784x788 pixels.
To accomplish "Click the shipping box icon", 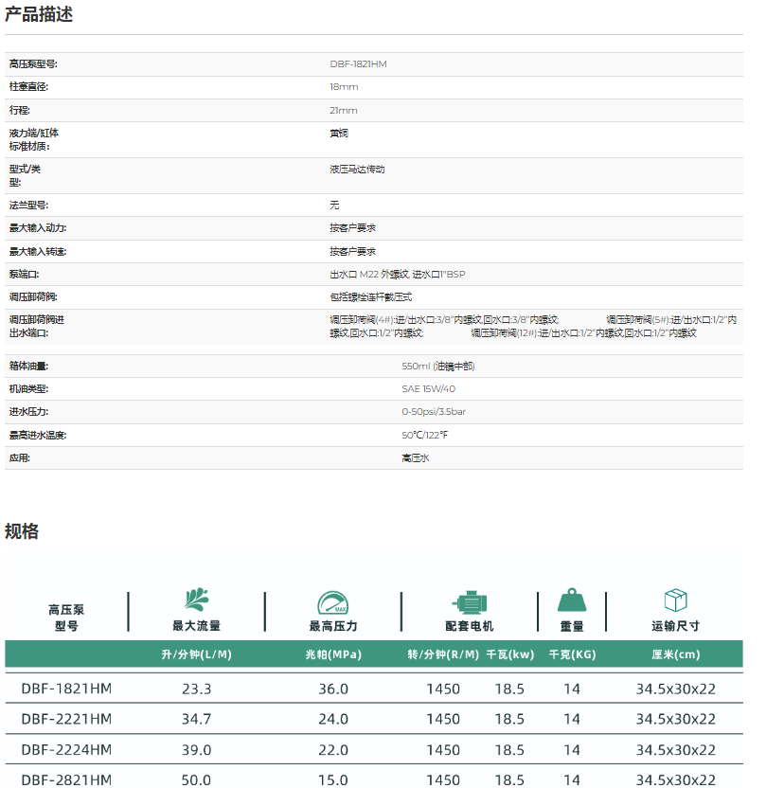I will point(675,600).
